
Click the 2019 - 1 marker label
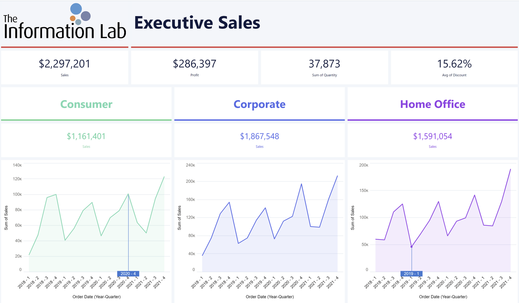(x=411, y=274)
